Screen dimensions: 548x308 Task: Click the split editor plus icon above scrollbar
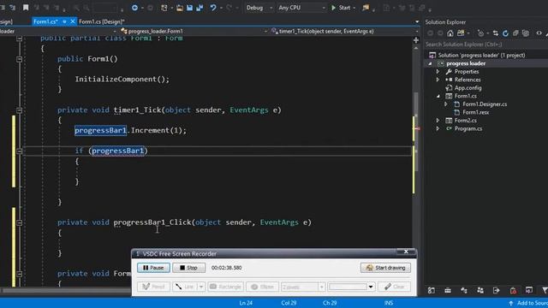416,40
